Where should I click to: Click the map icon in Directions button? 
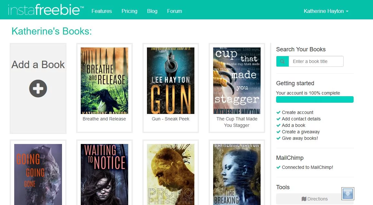(304, 199)
